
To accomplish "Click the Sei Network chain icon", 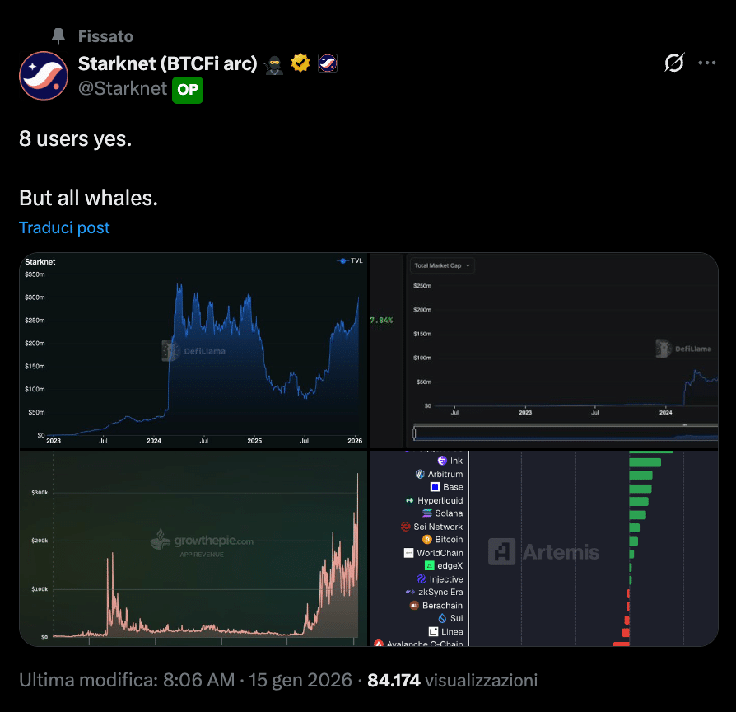I will tap(406, 527).
